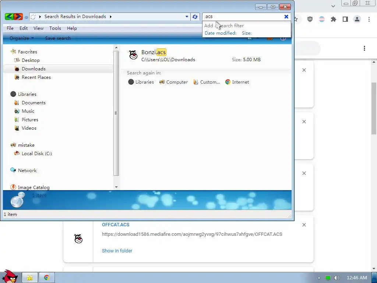The width and height of the screenshot is (377, 283).
Task: Open Desktop under Favorites
Action: [x=31, y=60]
